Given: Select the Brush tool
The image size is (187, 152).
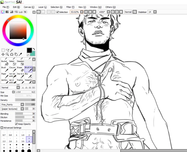Looking at the screenshot, I should click(x=5, y=69).
